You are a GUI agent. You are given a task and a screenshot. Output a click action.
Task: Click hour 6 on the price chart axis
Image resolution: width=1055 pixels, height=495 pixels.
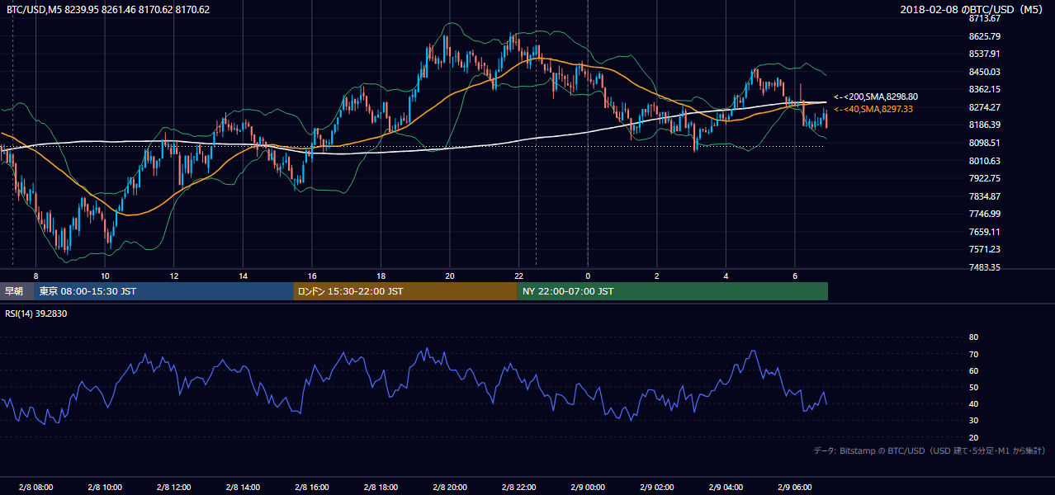click(x=795, y=276)
